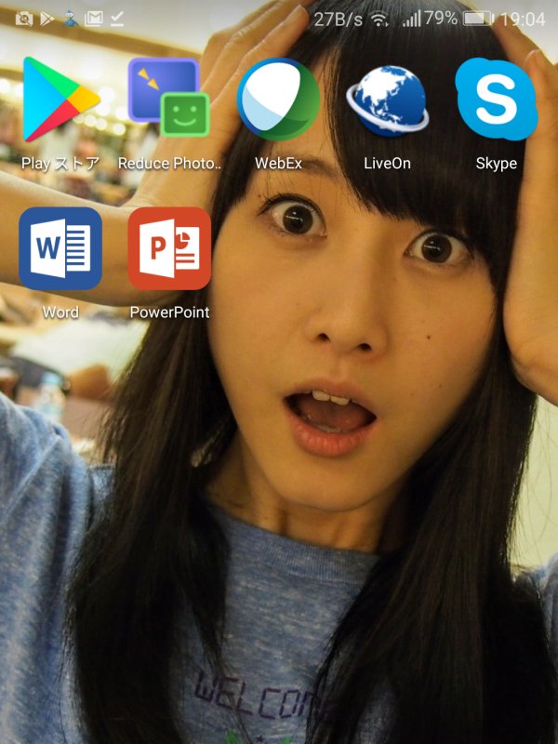Image resolution: width=558 pixels, height=744 pixels.
Task: Tap the "Play ストア" label
Action: click(x=60, y=164)
